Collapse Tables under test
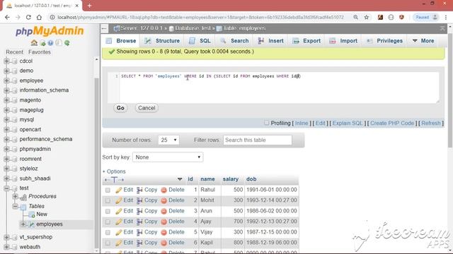 coord(15,206)
